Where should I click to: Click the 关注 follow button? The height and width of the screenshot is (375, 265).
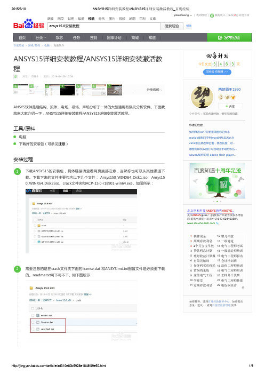[230, 106]
